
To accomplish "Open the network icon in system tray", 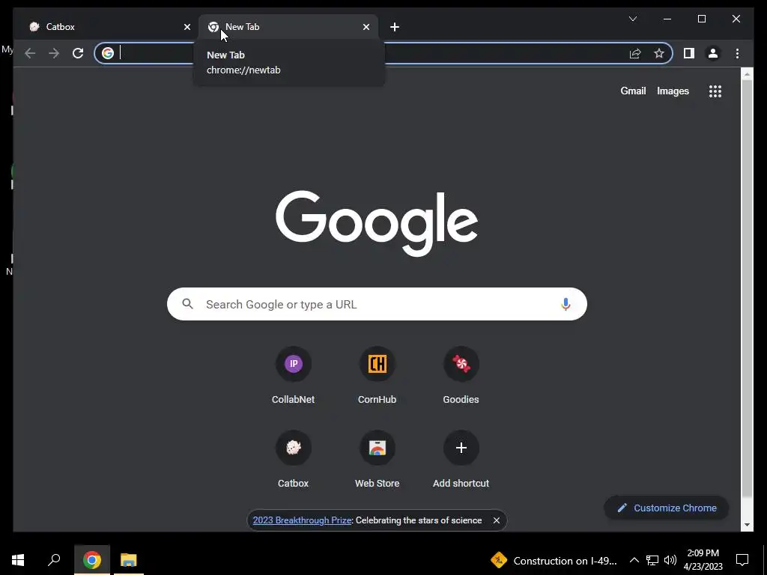I will coord(652,560).
